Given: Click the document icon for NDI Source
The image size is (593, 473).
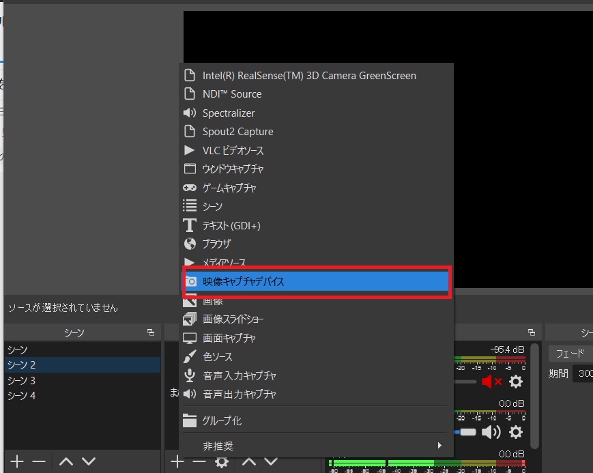Looking at the screenshot, I should tap(190, 94).
